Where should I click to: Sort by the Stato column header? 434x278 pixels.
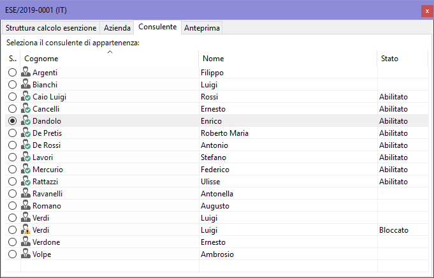[x=401, y=59]
